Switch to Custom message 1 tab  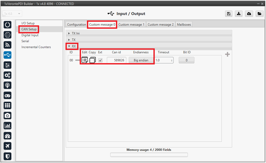(x=131, y=25)
